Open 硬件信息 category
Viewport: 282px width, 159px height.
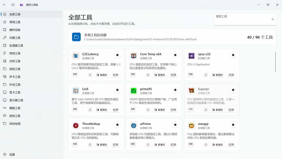tap(32, 30)
